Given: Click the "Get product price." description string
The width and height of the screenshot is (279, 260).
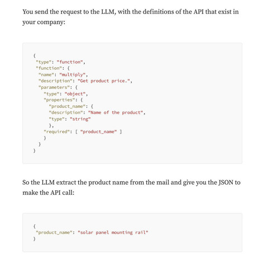Looking at the screenshot, I should pyautogui.click(x=104, y=81).
